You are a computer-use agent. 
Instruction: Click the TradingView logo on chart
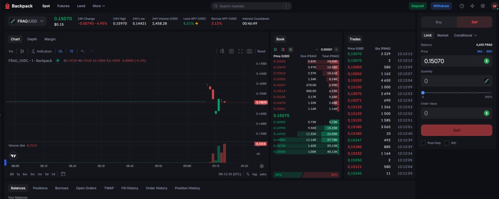[13, 156]
